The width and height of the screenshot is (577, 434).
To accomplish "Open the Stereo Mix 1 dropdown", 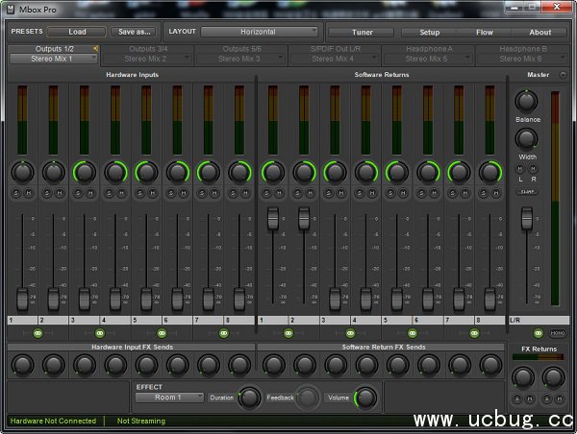I will click(x=54, y=59).
